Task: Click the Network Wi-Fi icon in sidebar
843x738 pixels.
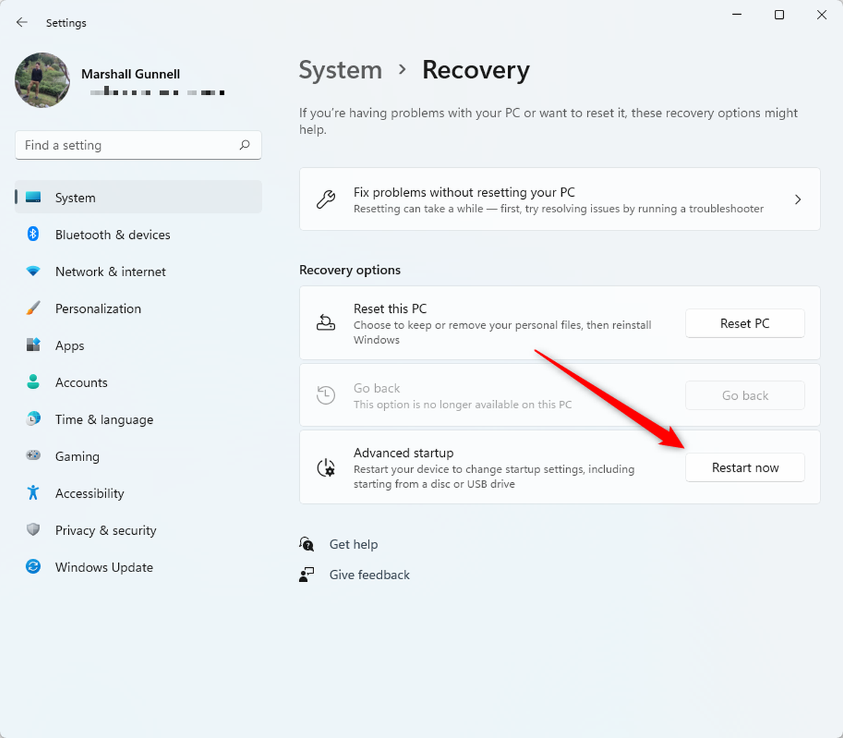Action: point(33,271)
